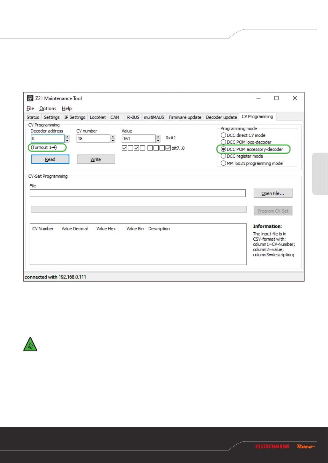Select DCC POM accessory-decoder mode
328x463 pixels.
(252, 149)
